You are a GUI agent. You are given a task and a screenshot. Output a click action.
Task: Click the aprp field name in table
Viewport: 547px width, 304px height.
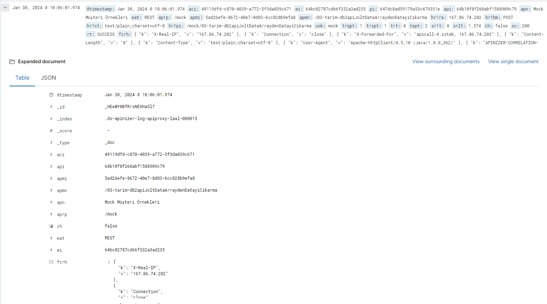(62, 214)
